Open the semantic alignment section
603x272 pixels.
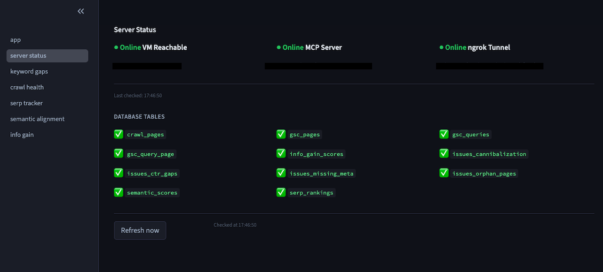point(37,119)
